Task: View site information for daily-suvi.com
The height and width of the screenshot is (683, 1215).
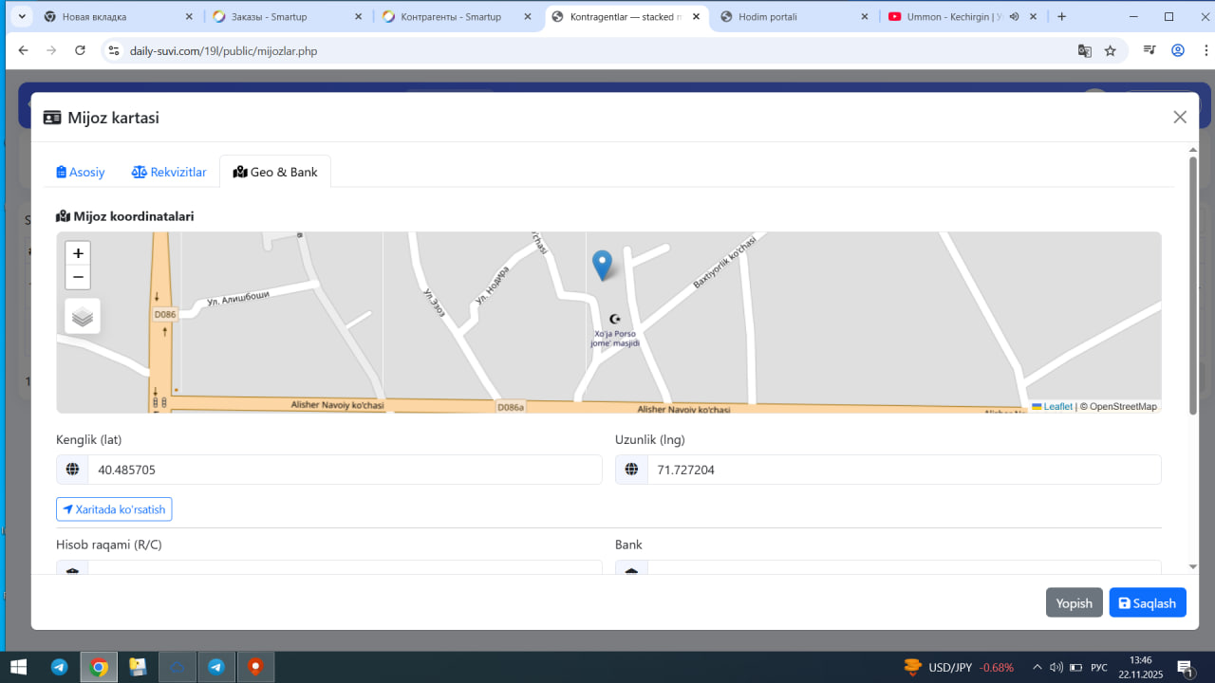Action: (113, 50)
